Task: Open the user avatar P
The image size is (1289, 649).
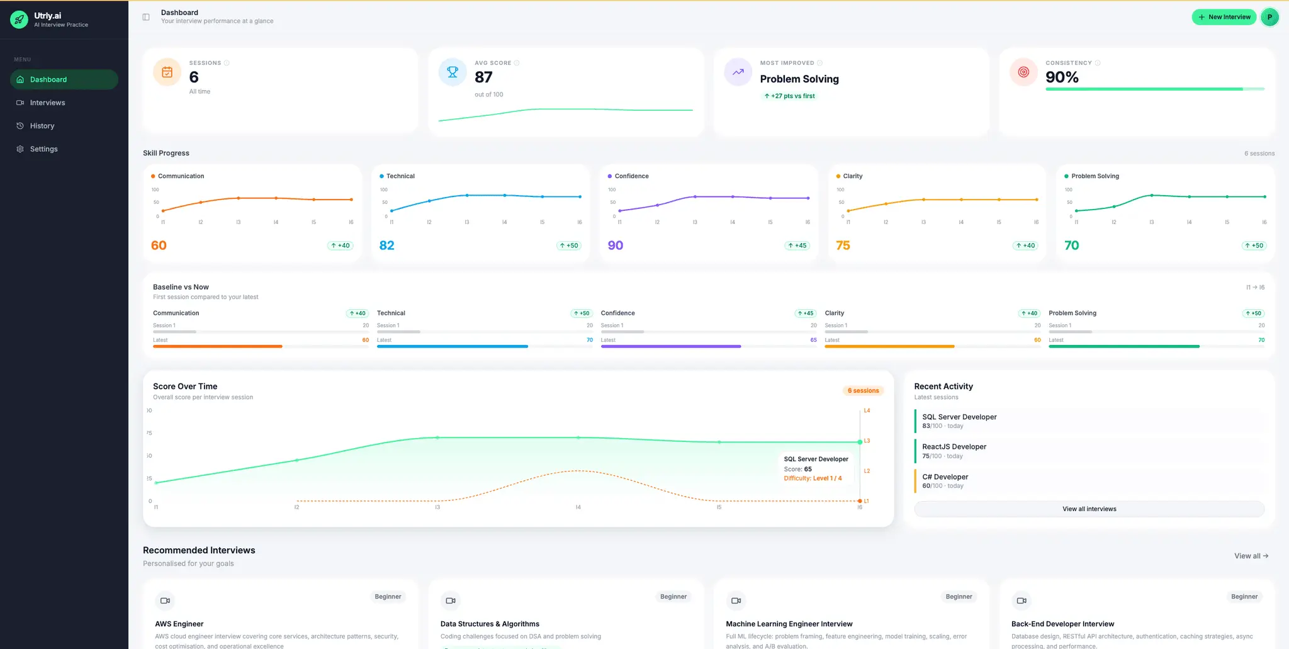Action: point(1269,17)
